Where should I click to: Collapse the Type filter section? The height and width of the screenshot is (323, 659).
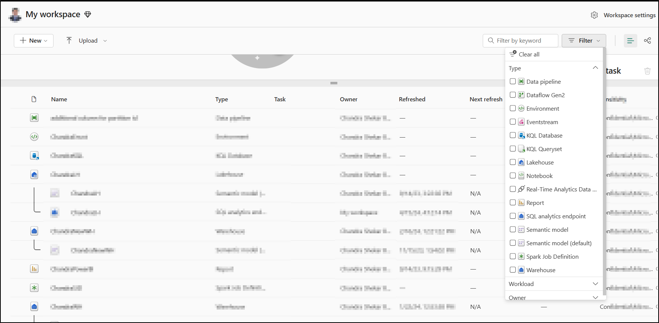[x=595, y=68]
